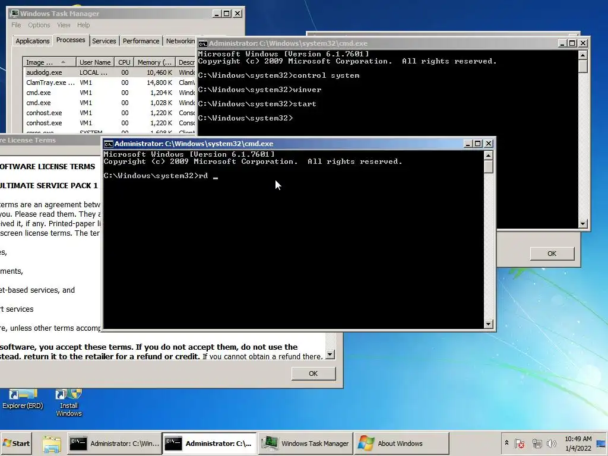The image size is (608, 456).
Task: Switch to About Windows taskbar button
Action: pos(401,443)
